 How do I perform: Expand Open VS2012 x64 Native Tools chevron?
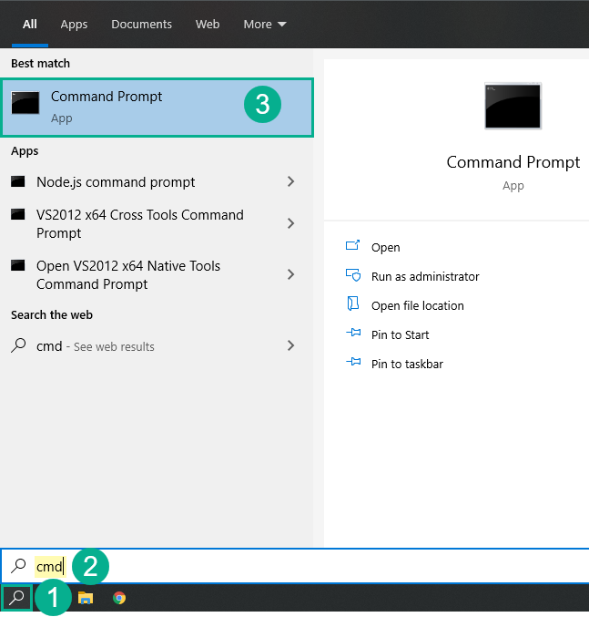[x=290, y=274]
